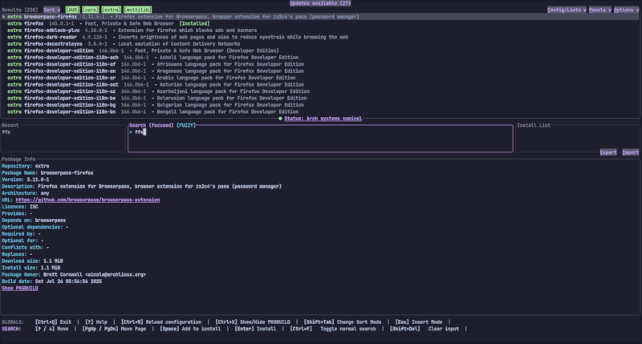Select firefox-developer-edition-i18n-ach row

[320, 58]
